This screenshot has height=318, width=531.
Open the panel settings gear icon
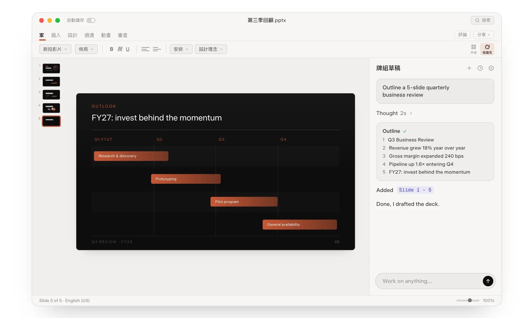click(491, 68)
